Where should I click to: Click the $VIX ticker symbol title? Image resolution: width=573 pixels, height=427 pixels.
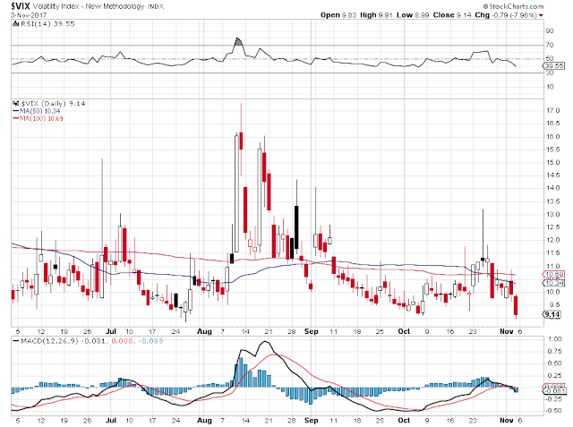[21, 6]
